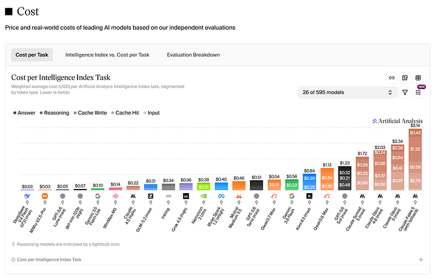Switch to Intelligence Index vs. Cost per Task tab
This screenshot has width=434, height=278.
click(x=107, y=54)
